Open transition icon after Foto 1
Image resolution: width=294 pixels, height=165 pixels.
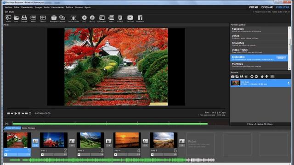35,141
